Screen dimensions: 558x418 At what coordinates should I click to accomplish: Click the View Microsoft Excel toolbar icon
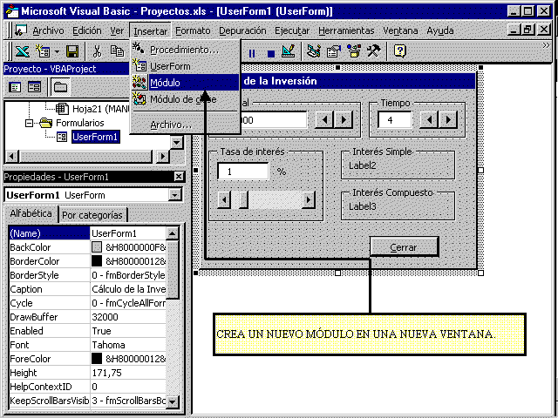tap(22, 51)
